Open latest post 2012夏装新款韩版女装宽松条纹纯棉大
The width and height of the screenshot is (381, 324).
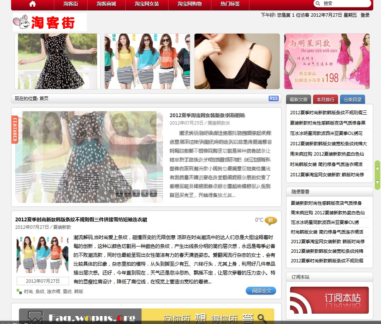(x=329, y=144)
